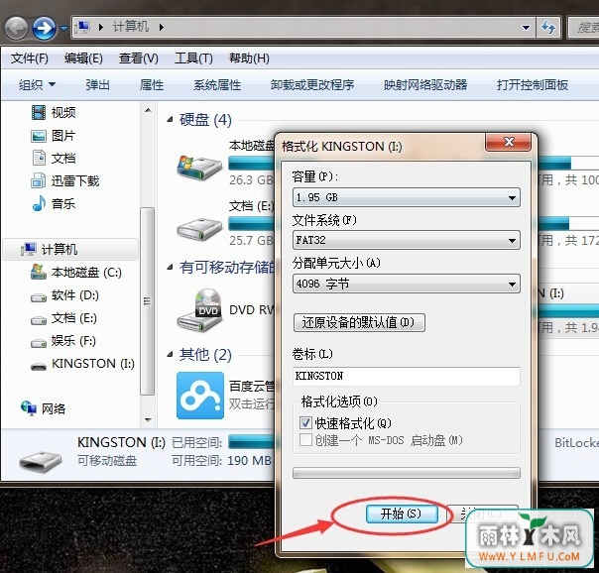599x573 pixels.
Task: Go forward with the blue arrow button
Action: click(x=45, y=28)
